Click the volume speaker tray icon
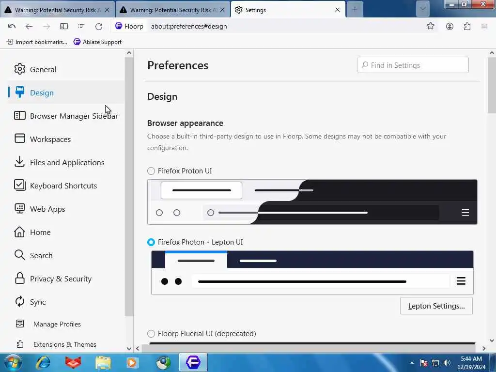Image resolution: width=496 pixels, height=372 pixels. [x=447, y=363]
